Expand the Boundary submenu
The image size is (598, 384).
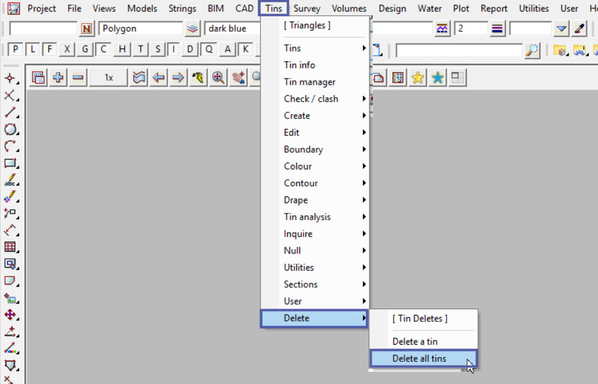click(x=315, y=150)
